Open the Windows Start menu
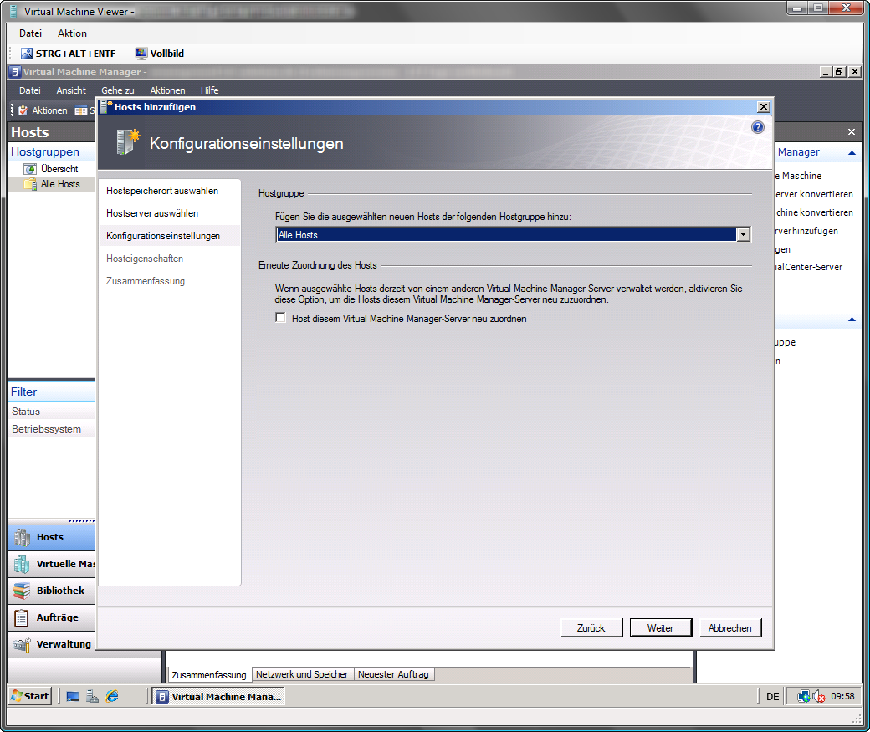The width and height of the screenshot is (870, 732). pos(30,696)
